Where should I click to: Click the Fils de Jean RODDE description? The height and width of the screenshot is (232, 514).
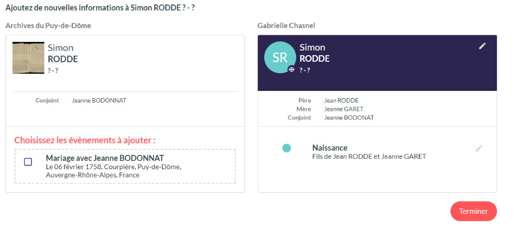[369, 157]
